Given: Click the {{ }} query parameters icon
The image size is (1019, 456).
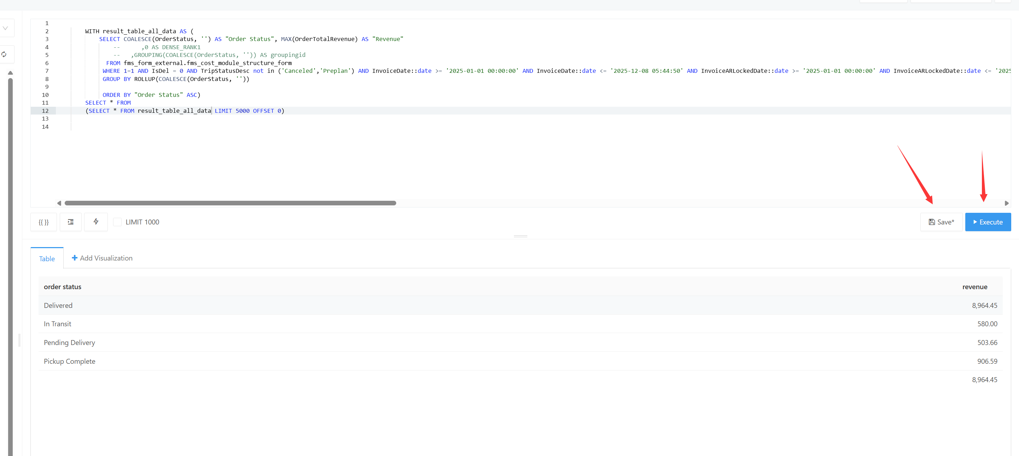Looking at the screenshot, I should pos(43,222).
